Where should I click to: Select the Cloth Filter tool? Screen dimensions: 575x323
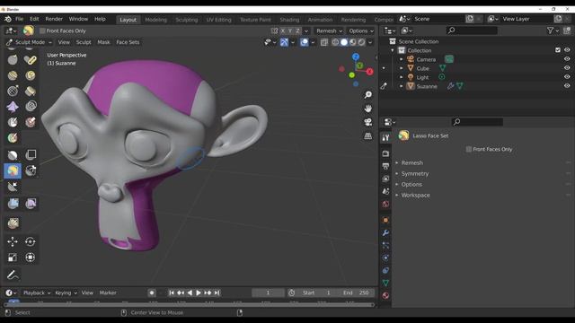coord(31,204)
